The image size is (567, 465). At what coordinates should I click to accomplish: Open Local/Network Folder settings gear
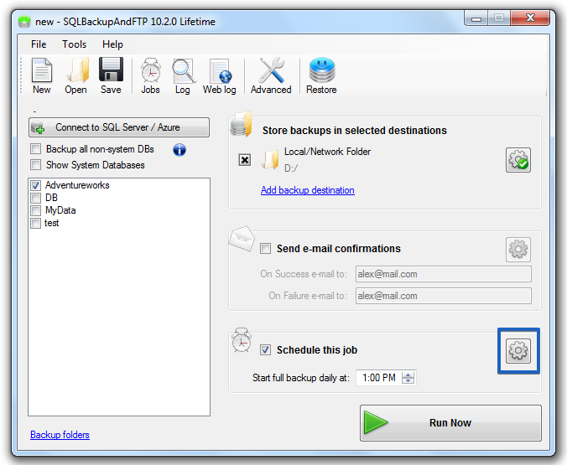pyautogui.click(x=518, y=160)
